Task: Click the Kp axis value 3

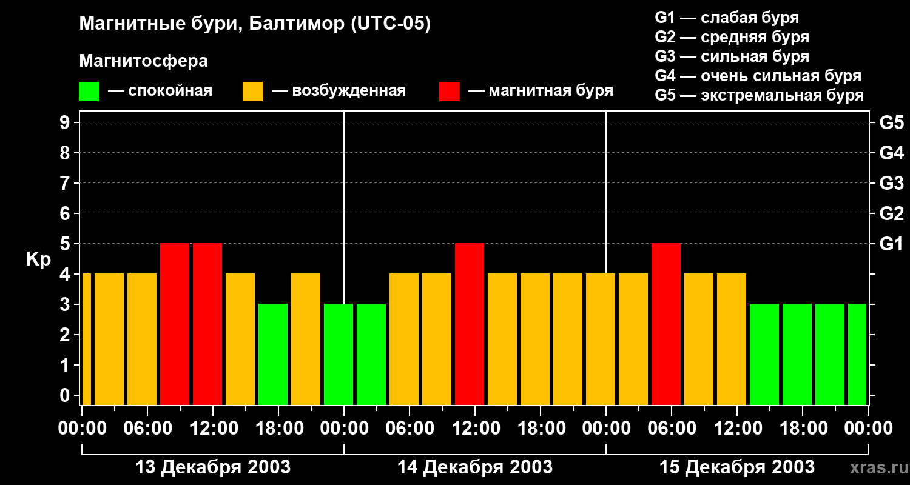Action: (66, 304)
